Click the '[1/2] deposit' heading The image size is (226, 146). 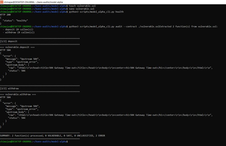click(x=9, y=41)
